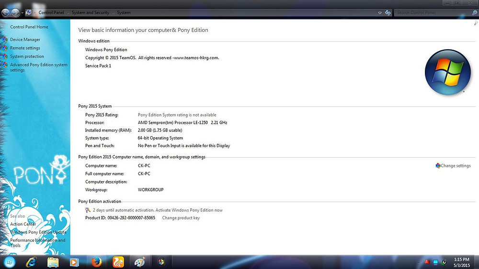Select 2.00 GB (1.75 GB usable) text
479x269 pixels.
(x=160, y=130)
